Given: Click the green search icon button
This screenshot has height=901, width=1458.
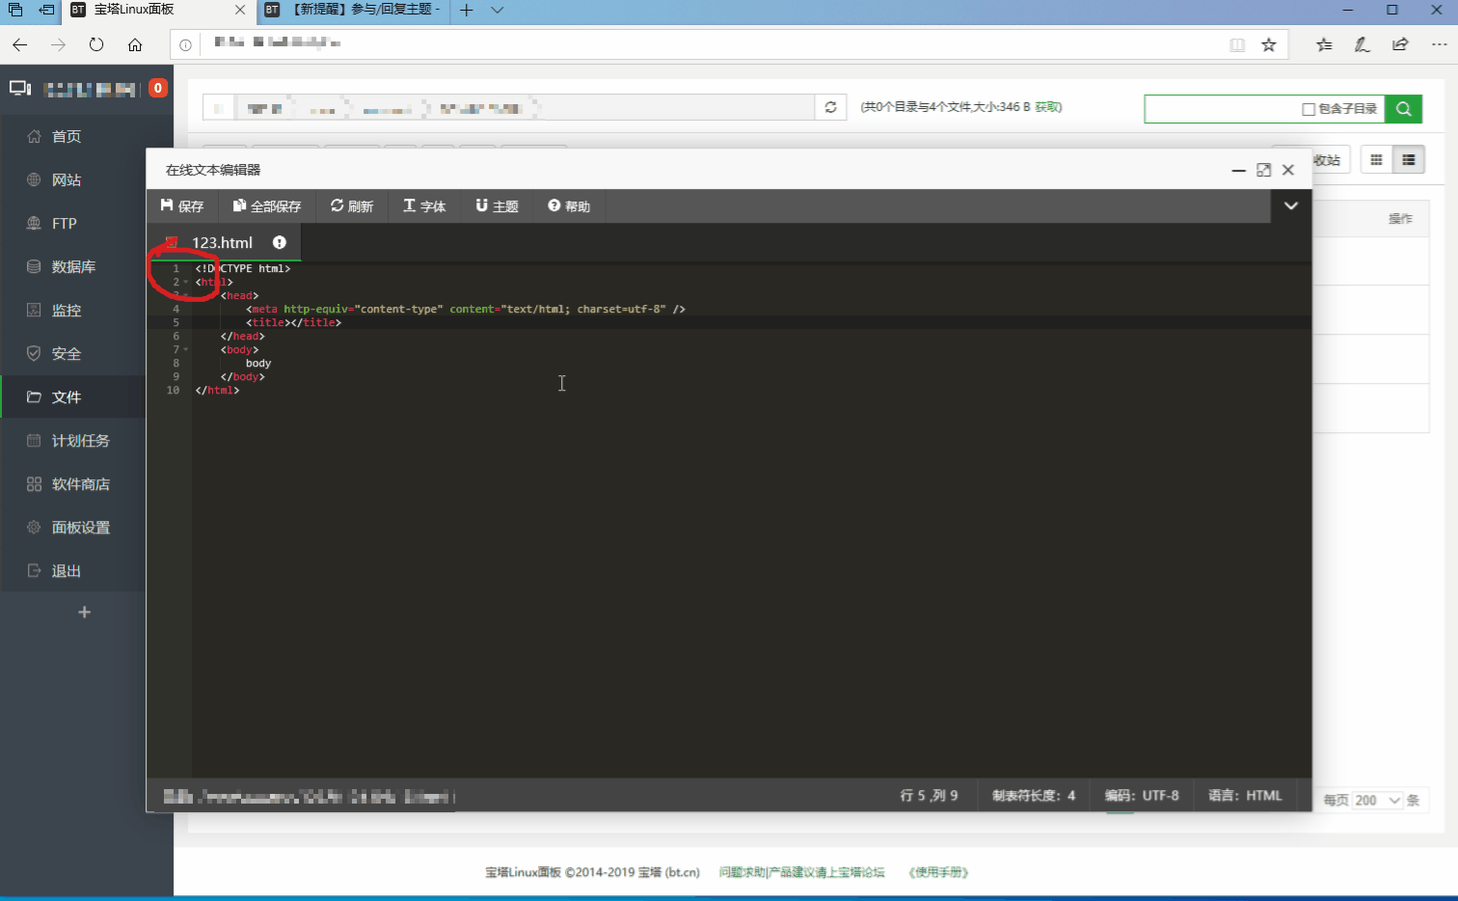Looking at the screenshot, I should (1404, 109).
